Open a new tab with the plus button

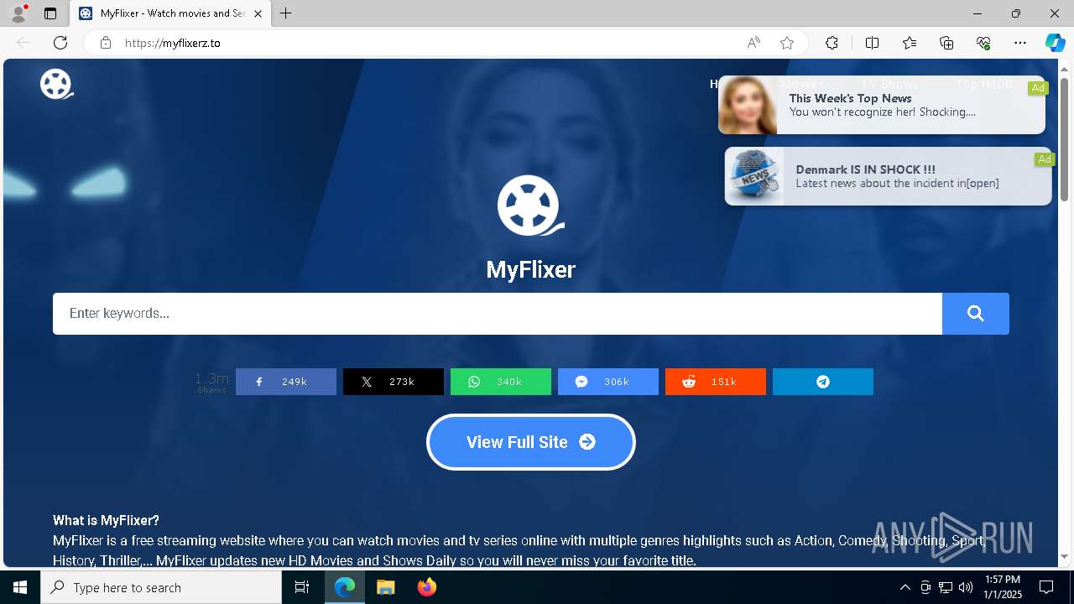tap(286, 13)
